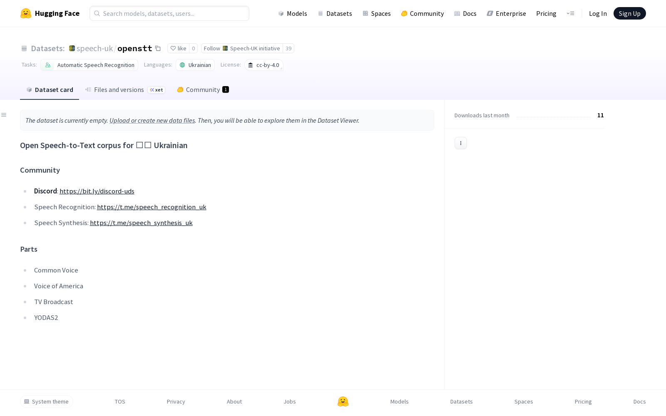Open Spaces in the footer
This screenshot has width=666, height=416.
pos(524,401)
